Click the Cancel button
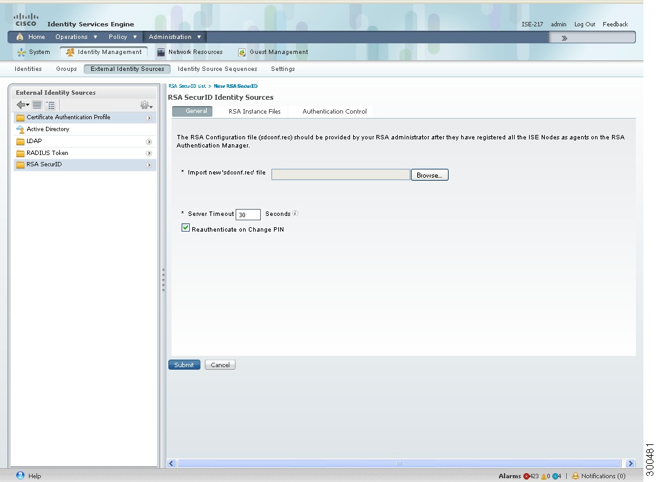 click(x=220, y=365)
